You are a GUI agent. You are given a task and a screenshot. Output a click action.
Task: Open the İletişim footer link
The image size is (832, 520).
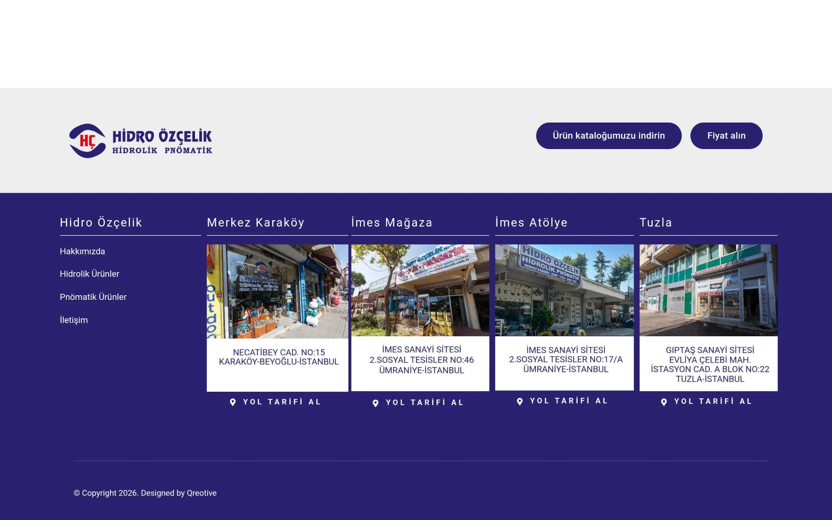(x=74, y=320)
